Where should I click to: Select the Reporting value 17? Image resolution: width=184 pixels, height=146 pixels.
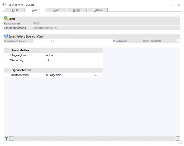click(48, 60)
